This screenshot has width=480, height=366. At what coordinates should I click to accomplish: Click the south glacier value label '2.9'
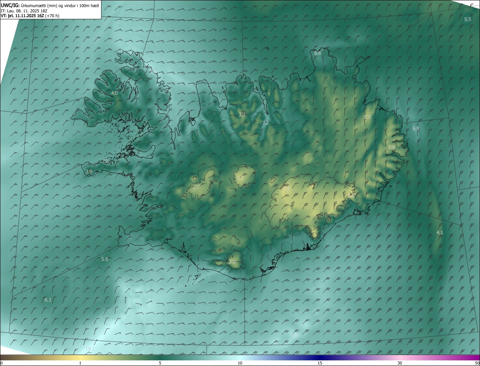pyautogui.click(x=232, y=262)
